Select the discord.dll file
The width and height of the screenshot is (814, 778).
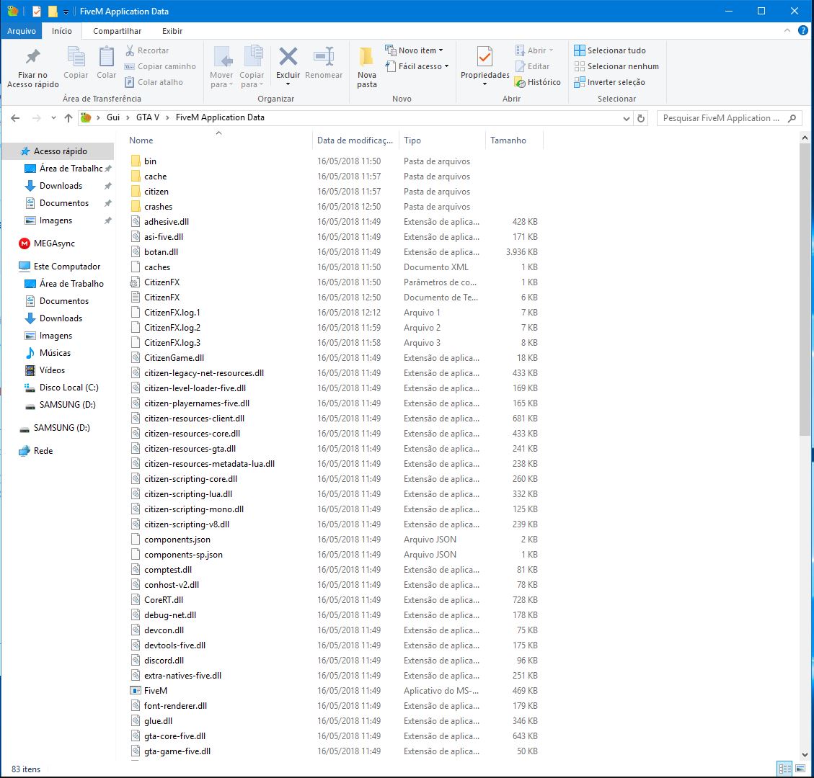pyautogui.click(x=157, y=661)
